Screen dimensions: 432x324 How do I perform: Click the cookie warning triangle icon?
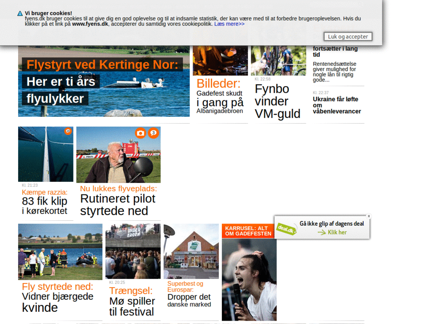(x=20, y=13)
